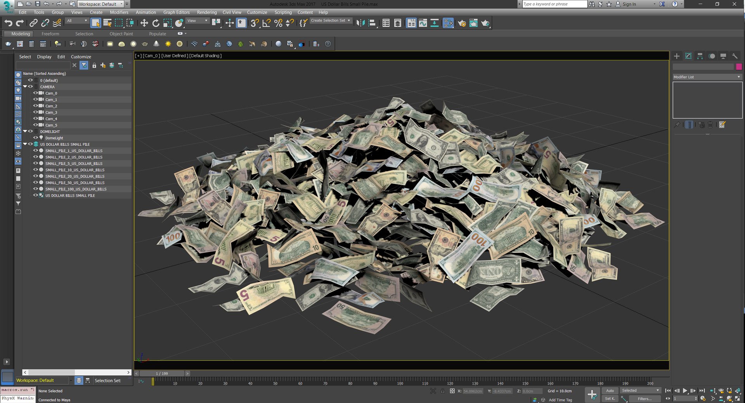The image size is (745, 403).
Task: Click the Auto key button
Action: (x=610, y=391)
